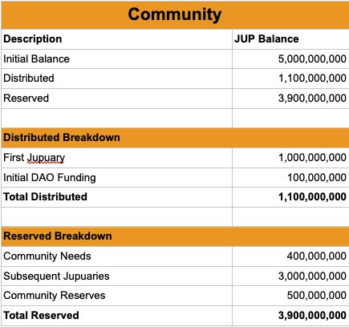Click the 100,000,000 value cell
The height and width of the screenshot is (327, 349).
click(x=290, y=177)
